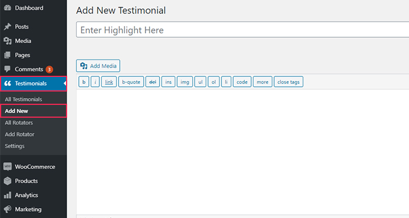
Task: Focus the Enter Highlight Here field
Action: pyautogui.click(x=242, y=30)
